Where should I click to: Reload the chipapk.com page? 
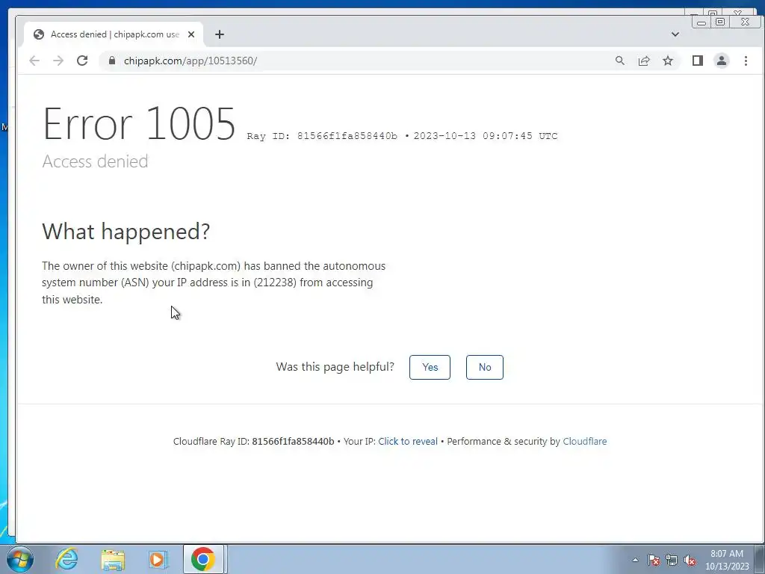[x=82, y=61]
